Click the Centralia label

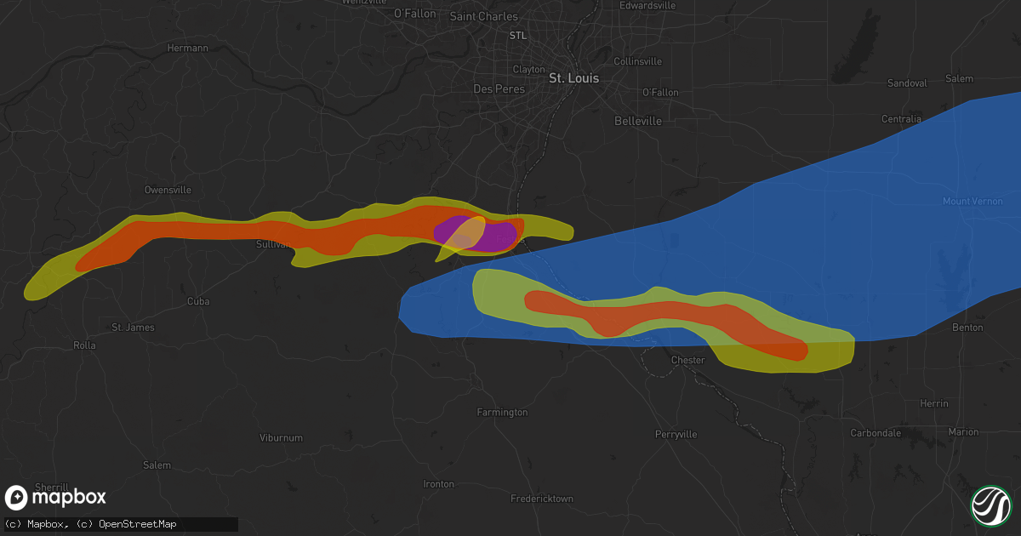[x=901, y=119]
